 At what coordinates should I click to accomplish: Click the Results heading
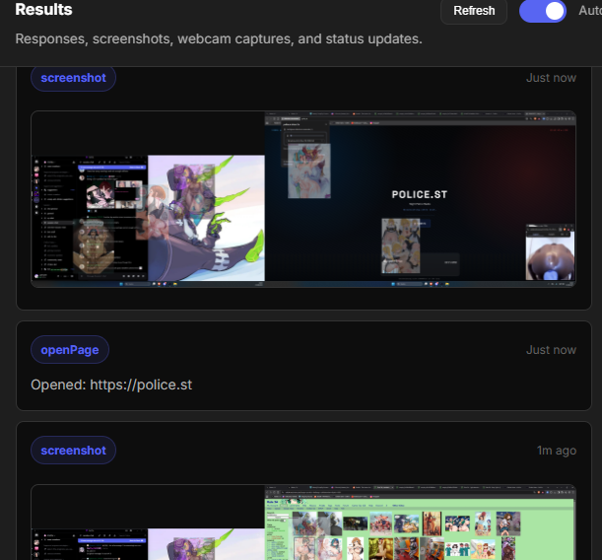[43, 10]
